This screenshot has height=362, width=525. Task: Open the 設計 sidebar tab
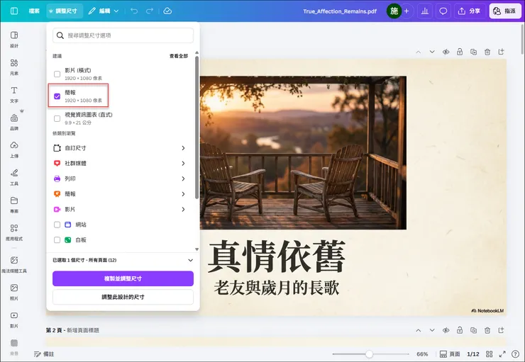click(14, 40)
